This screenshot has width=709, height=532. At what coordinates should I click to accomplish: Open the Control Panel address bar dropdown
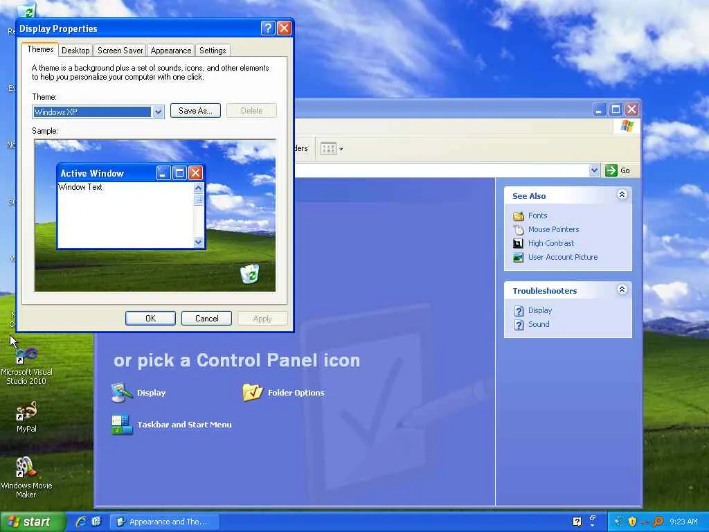(x=594, y=170)
